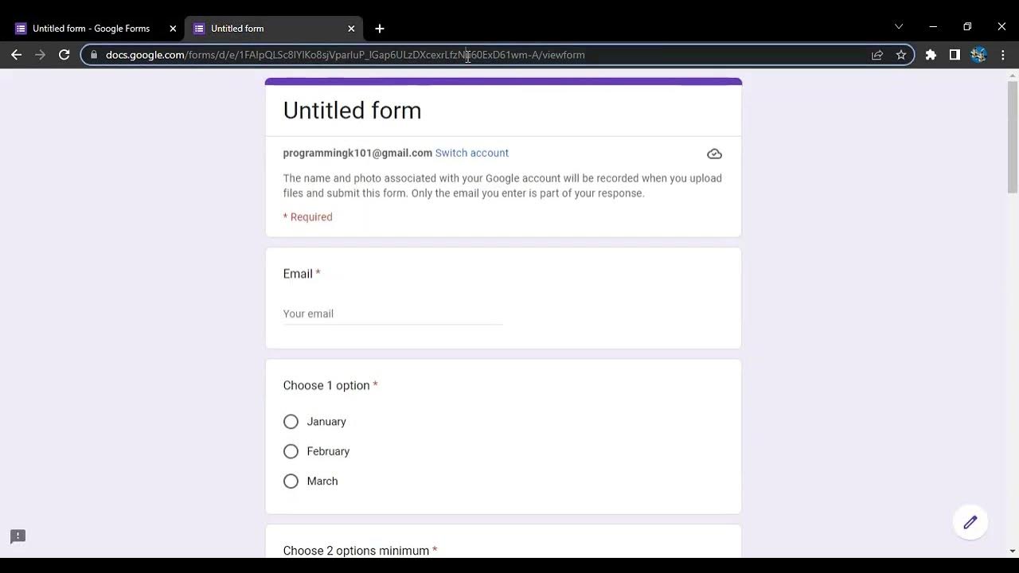Screen dimensions: 1019x573
Task: Click the report problem feedback icon
Action: tap(18, 536)
